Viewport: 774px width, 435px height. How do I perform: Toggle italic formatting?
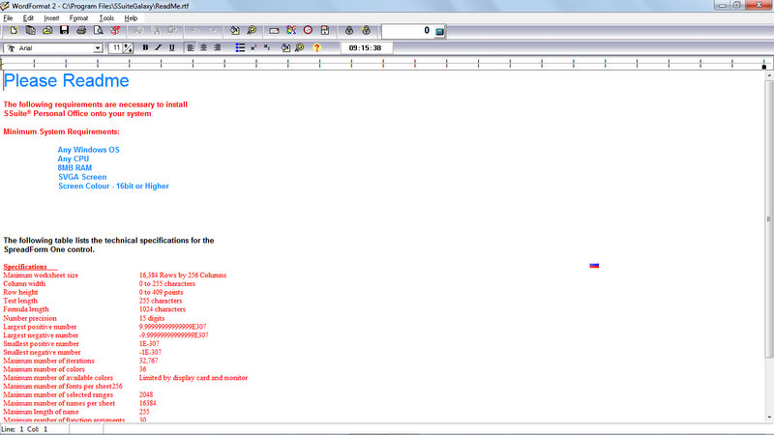159,47
